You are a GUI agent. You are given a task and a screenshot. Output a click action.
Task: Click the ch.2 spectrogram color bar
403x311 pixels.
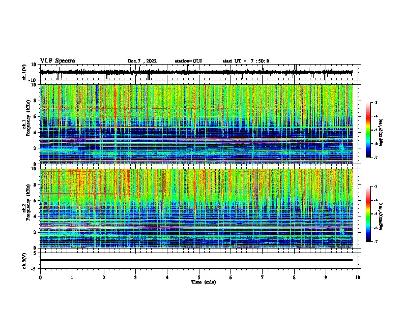coord(368,214)
